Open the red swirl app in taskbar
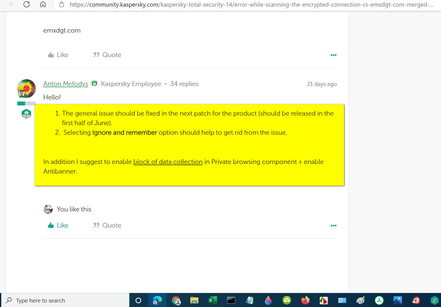 pyautogui.click(x=416, y=300)
